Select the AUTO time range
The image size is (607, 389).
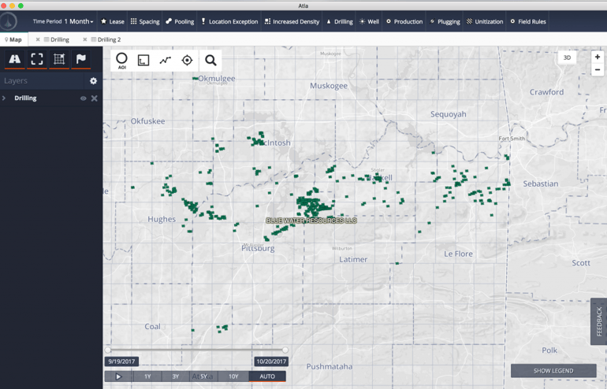click(267, 376)
